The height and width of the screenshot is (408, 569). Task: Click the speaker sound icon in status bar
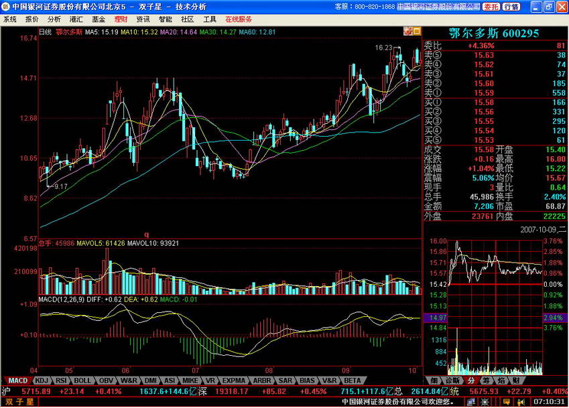point(521,402)
